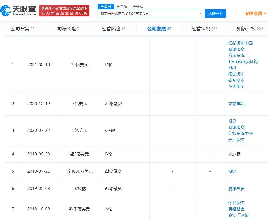Open KKR investor link in D轮 row
Image resolution: width=268 pixels, height=220 pixels.
232,68
